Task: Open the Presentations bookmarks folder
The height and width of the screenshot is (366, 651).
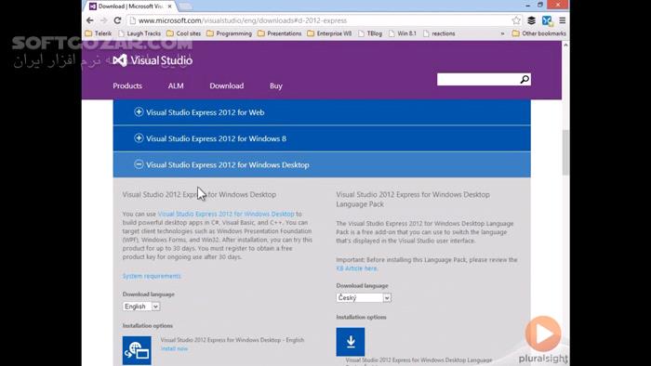Action: [x=279, y=33]
